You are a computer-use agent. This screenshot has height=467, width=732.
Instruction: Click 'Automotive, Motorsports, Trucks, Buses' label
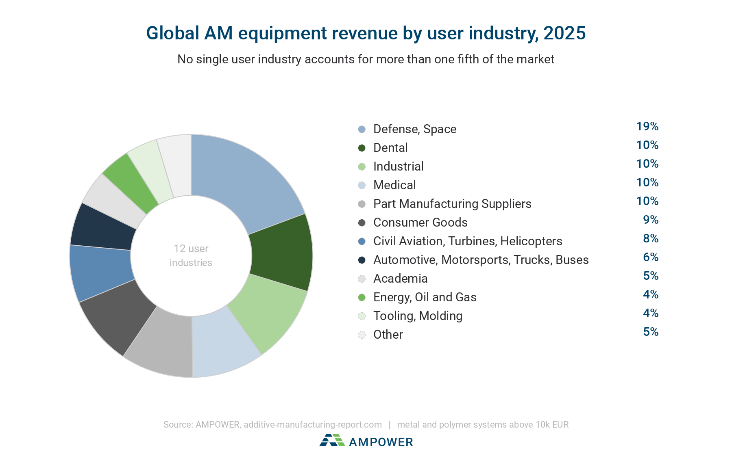(481, 260)
